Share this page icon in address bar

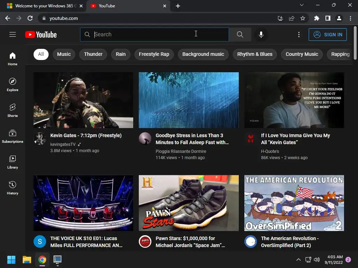click(291, 18)
